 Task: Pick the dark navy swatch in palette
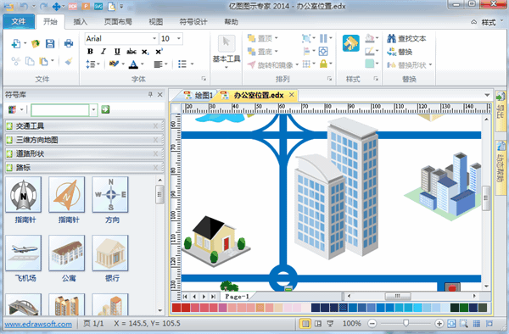coord(316,308)
